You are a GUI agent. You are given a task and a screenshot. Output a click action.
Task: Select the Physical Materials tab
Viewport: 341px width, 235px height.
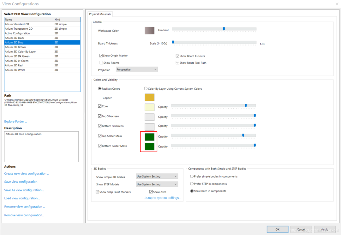point(100,14)
